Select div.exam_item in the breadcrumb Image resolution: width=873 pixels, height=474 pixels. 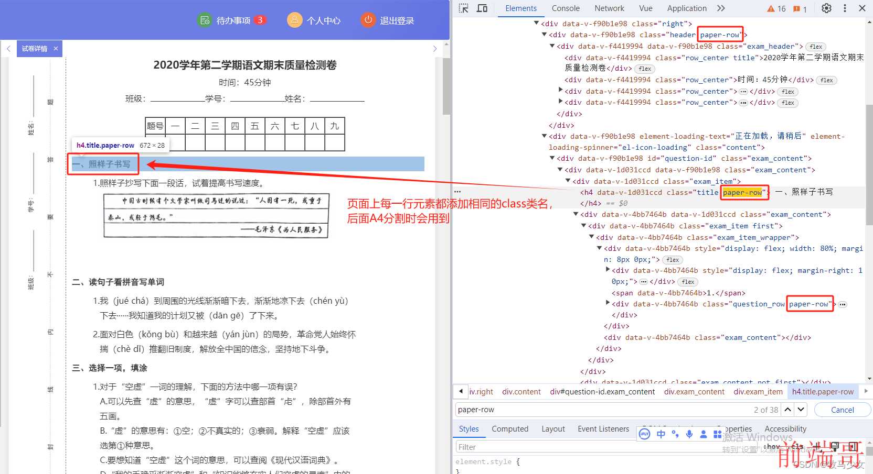click(x=758, y=392)
